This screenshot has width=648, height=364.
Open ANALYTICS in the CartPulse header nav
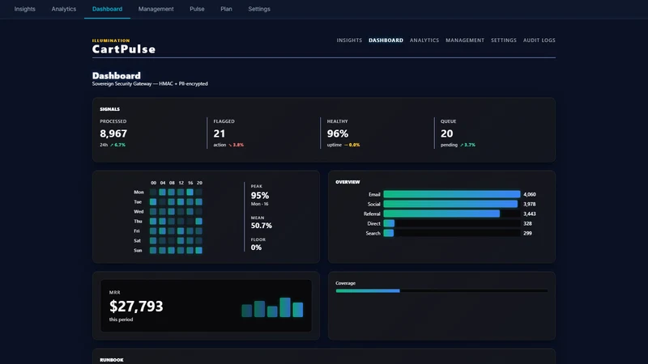pyautogui.click(x=424, y=40)
